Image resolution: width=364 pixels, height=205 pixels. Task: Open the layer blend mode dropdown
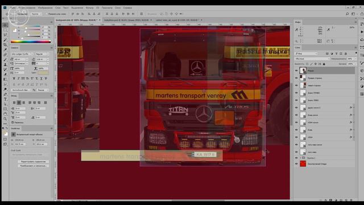click(x=312, y=59)
